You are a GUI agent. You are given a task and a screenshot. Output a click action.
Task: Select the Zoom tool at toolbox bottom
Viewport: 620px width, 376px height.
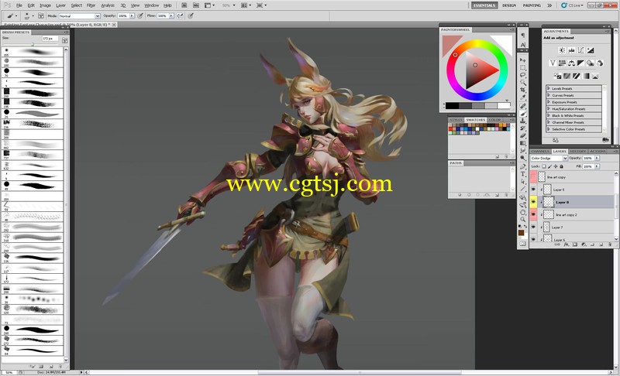tap(522, 220)
